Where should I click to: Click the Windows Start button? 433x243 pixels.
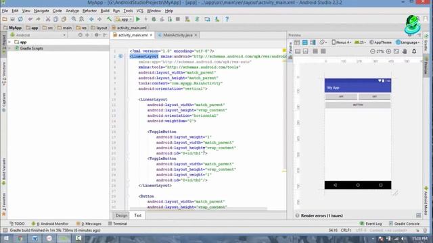point(6,238)
